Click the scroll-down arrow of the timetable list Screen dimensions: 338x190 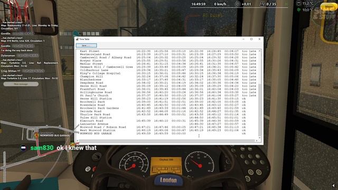[x=259, y=137]
